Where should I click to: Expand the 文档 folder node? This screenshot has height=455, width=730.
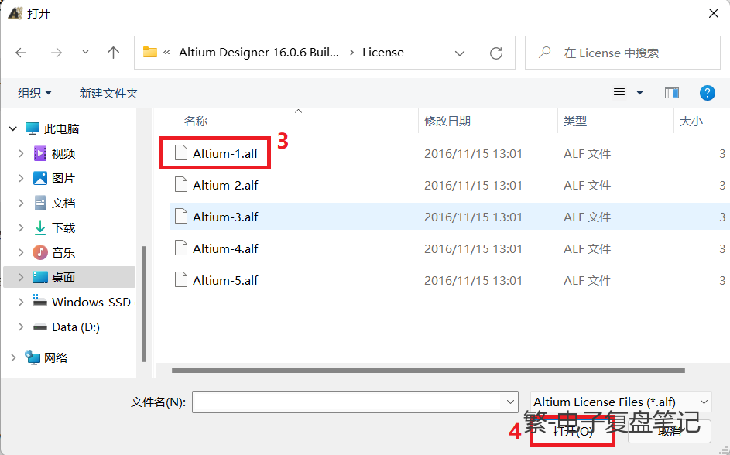click(x=21, y=203)
